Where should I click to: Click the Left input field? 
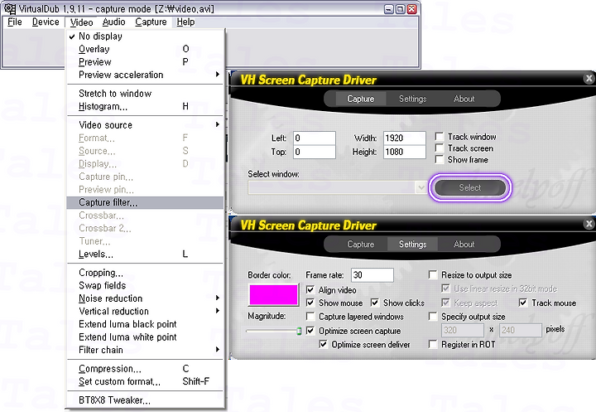(x=315, y=138)
